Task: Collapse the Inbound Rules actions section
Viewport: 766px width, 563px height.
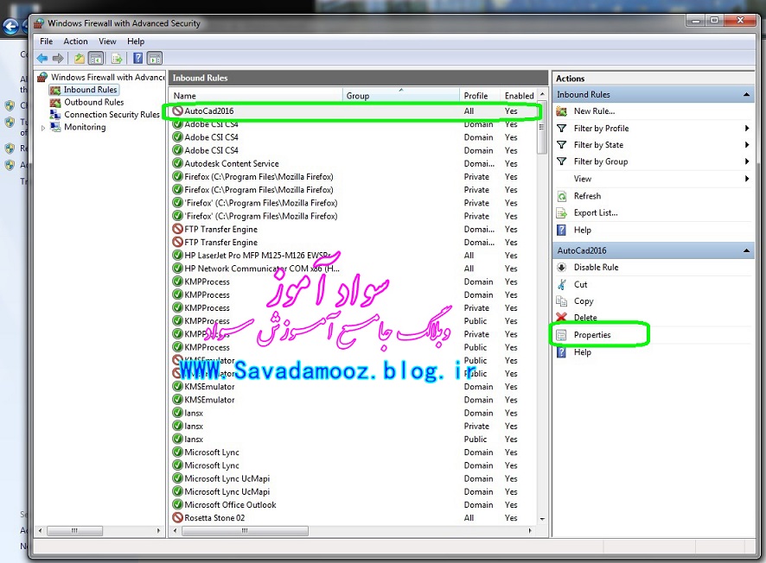Action: point(746,95)
